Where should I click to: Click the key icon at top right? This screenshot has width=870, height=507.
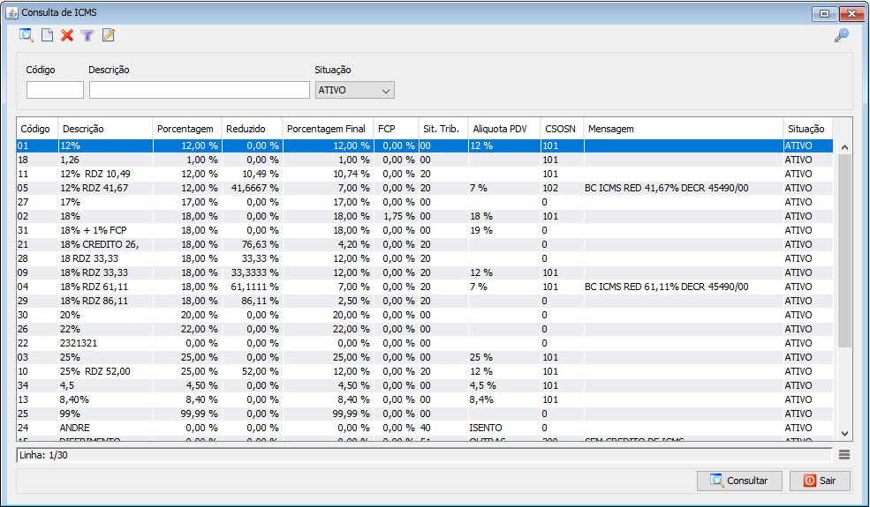[842, 35]
